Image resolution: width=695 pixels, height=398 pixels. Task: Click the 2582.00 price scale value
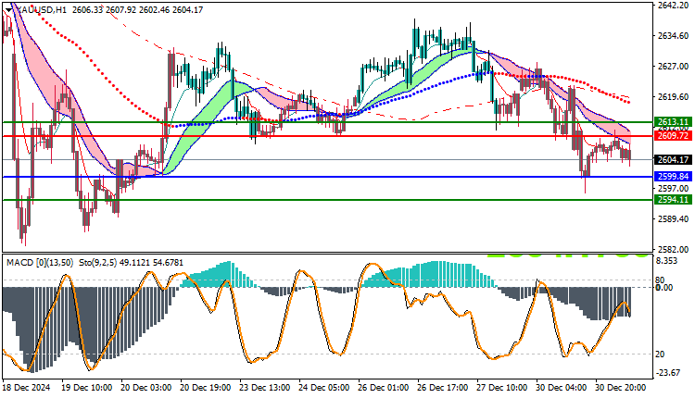(674, 250)
